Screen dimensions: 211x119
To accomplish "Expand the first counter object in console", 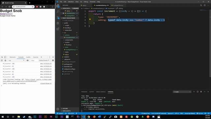I will [x=3, y=63].
